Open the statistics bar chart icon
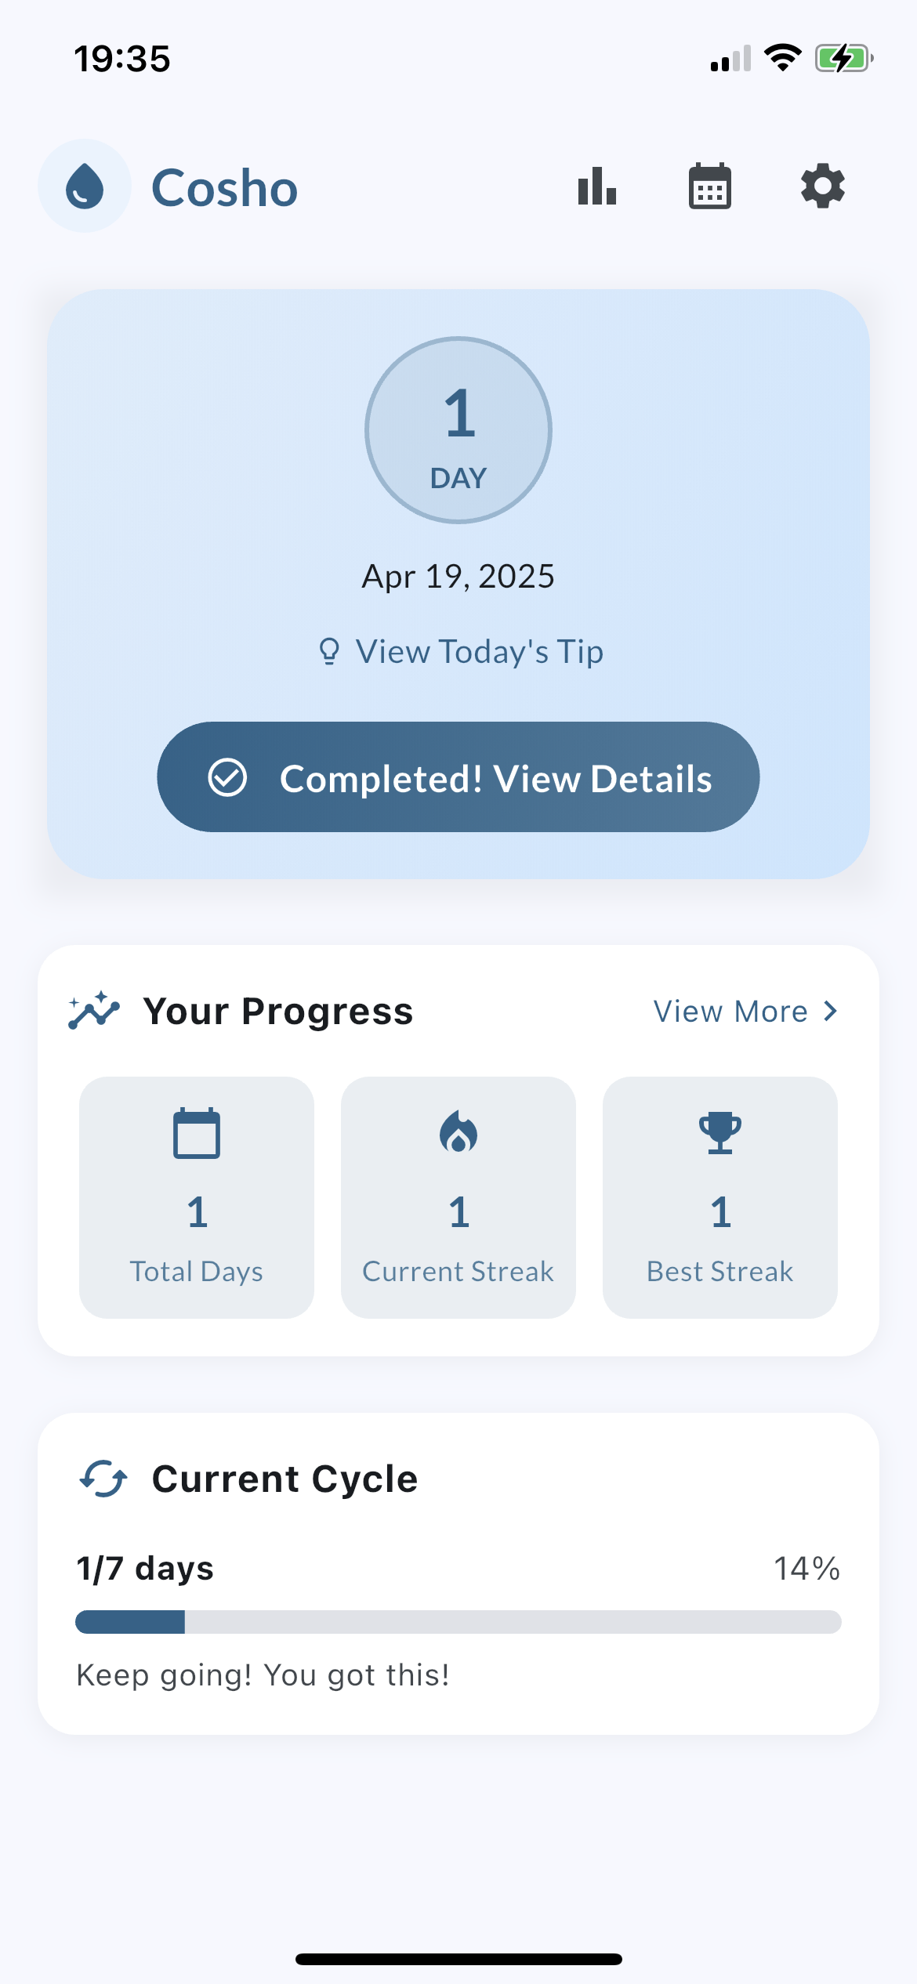The width and height of the screenshot is (917, 1984). pos(597,186)
